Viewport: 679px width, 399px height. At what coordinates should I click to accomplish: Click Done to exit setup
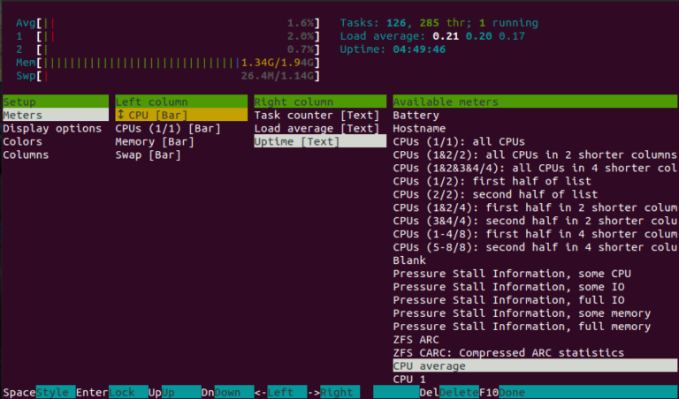click(x=515, y=393)
